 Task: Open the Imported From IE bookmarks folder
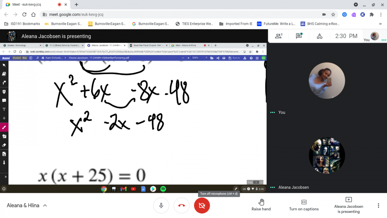tap(236, 24)
